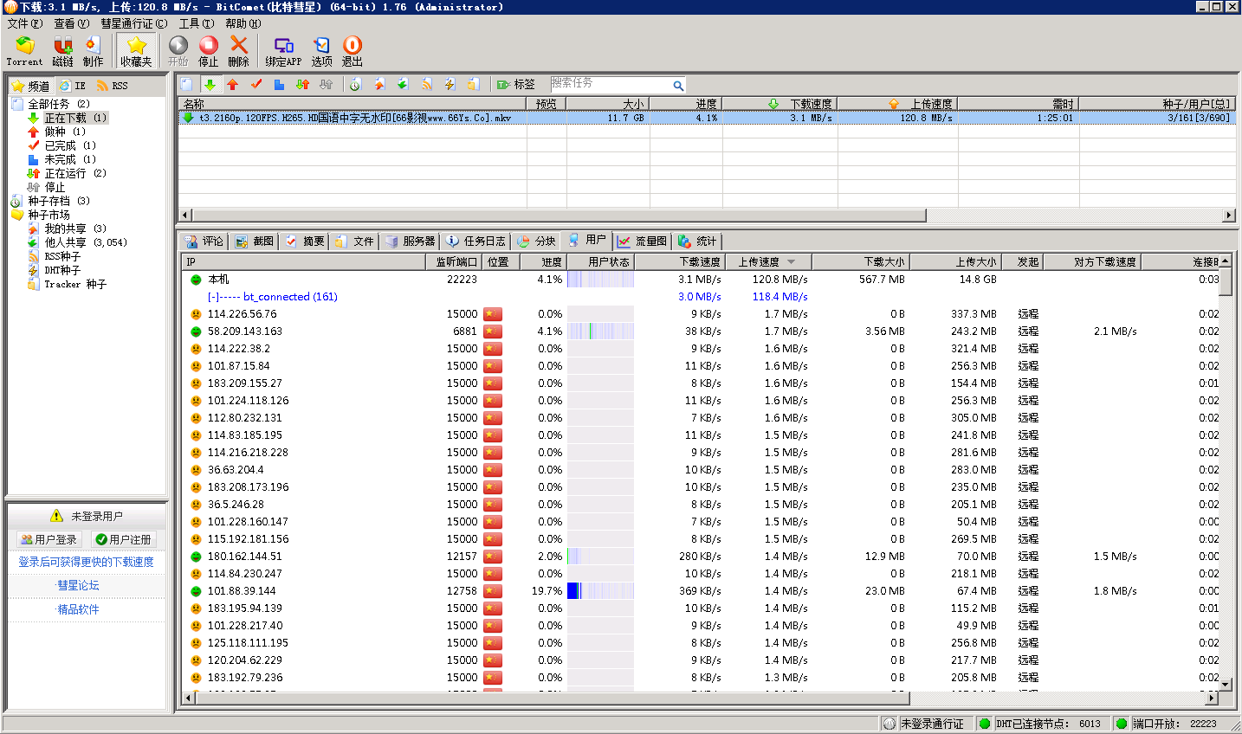
Task: Click the 用户登录 button
Action: click(49, 539)
